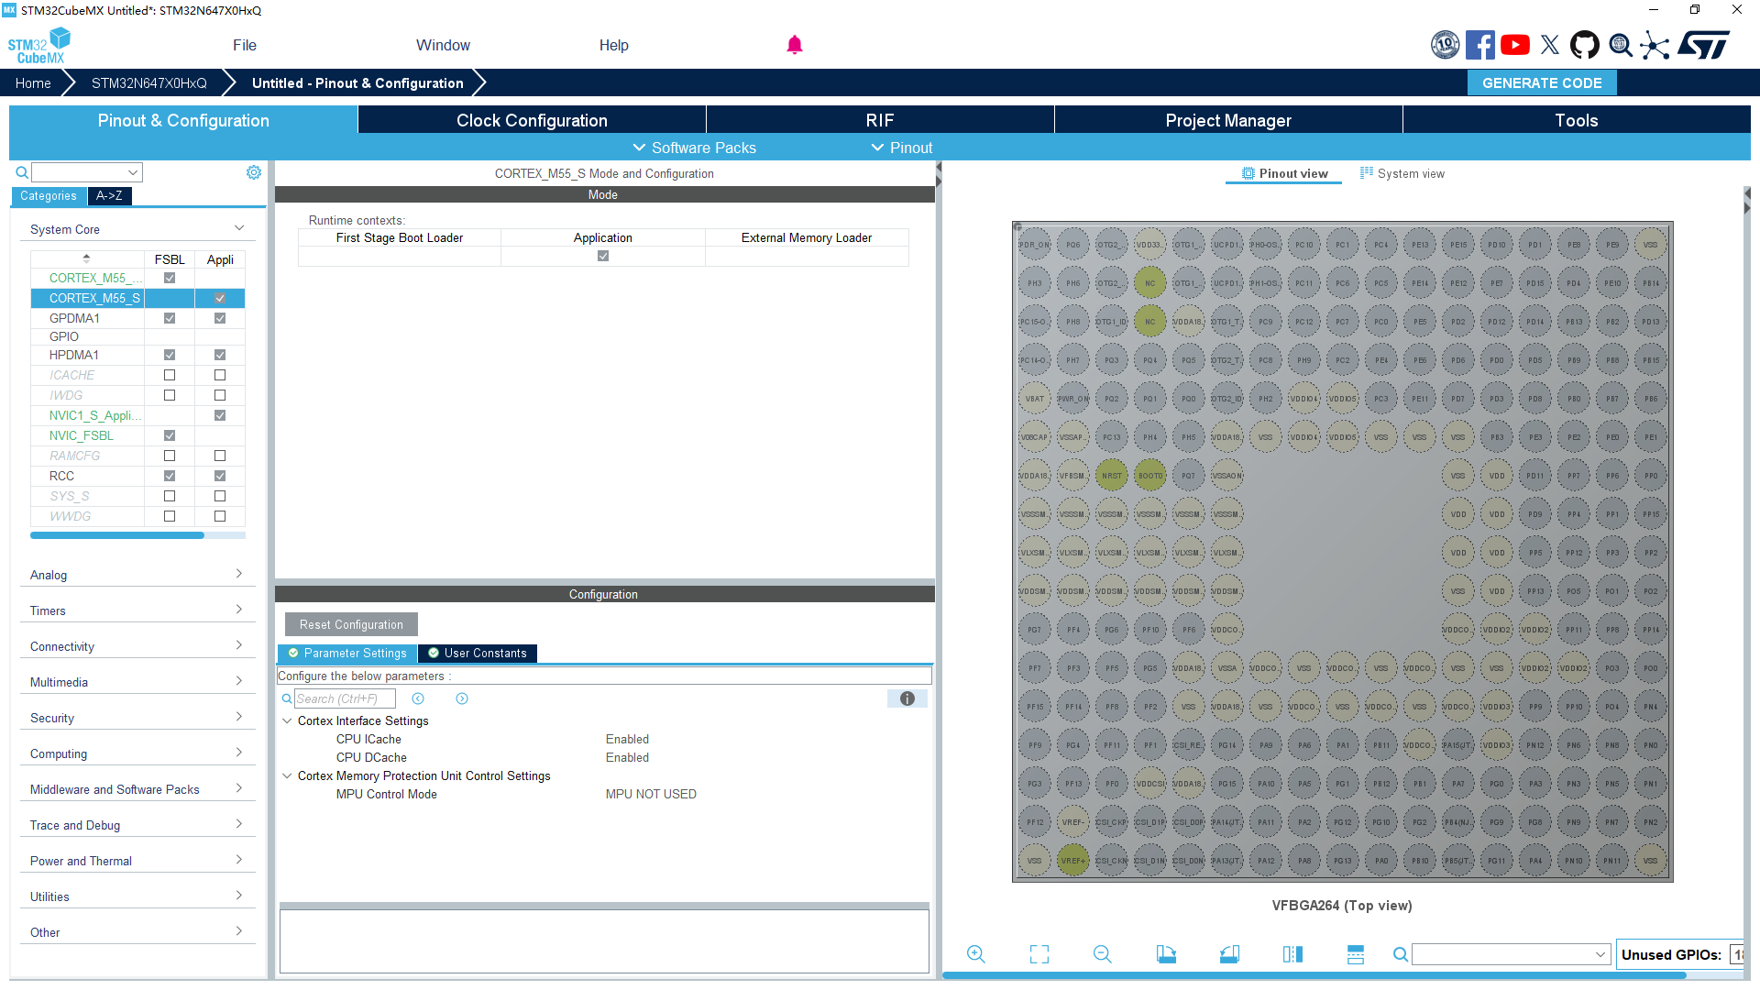The image size is (1760, 990).
Task: Enable RAMCFG FSBL checkbox
Action: coord(170,456)
